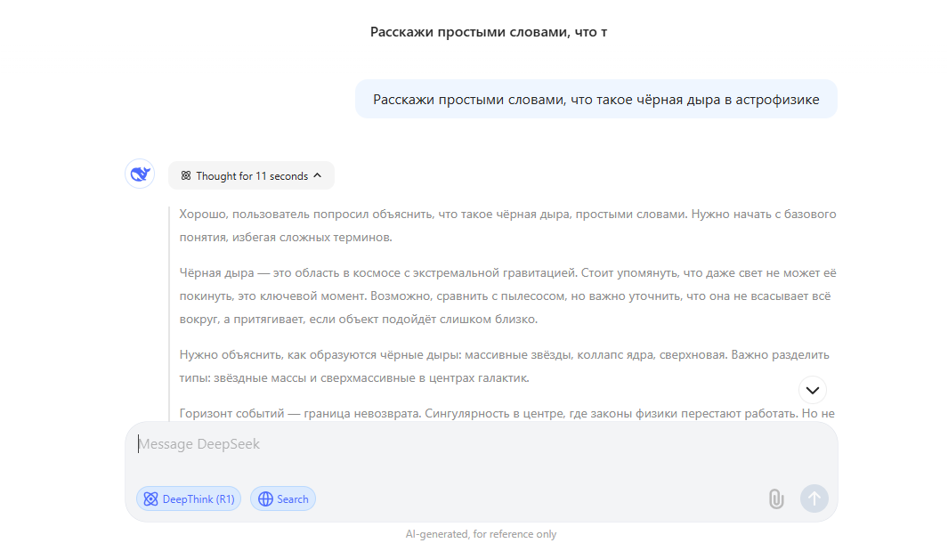
Task: Click the DeepSeek whale avatar icon
Action: (x=140, y=174)
